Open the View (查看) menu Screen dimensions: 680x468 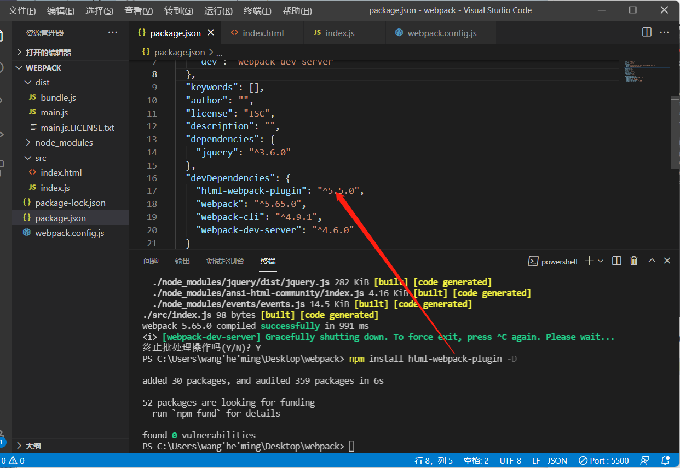pos(139,11)
